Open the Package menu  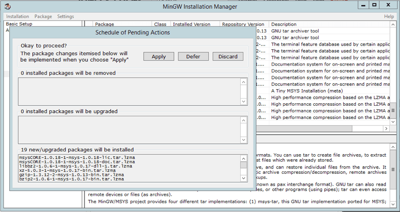(x=43, y=17)
